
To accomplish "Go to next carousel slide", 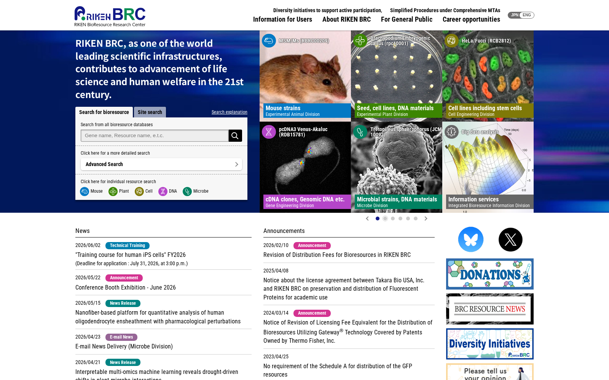I will (x=426, y=218).
